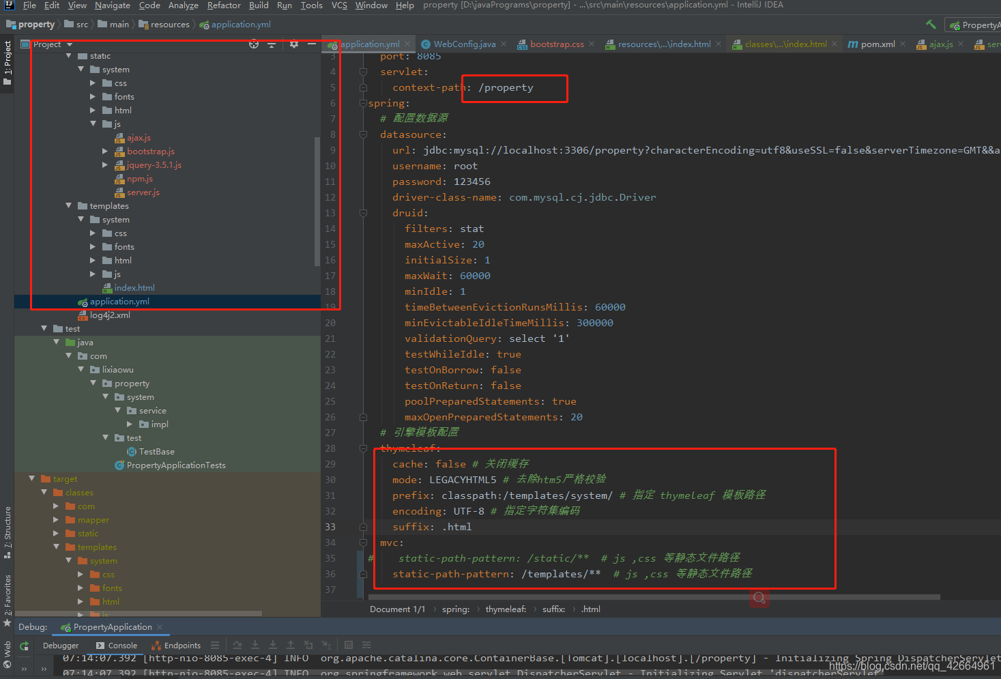The height and width of the screenshot is (679, 1001).
Task: Click the src breadcrumb in navigation bar
Action: 76,25
